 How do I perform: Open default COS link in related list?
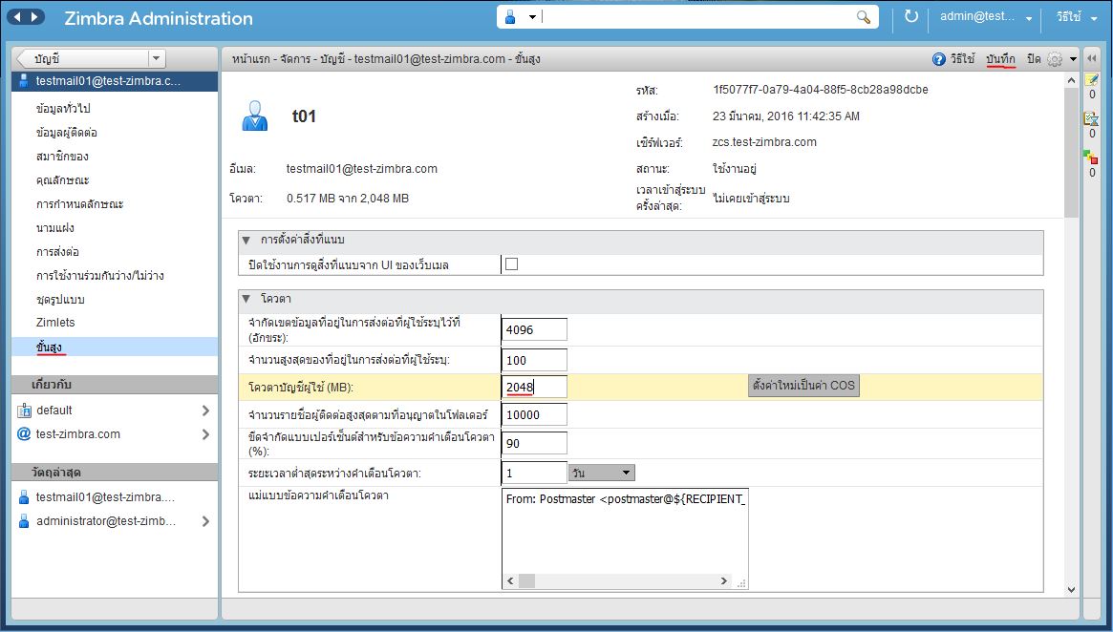click(54, 410)
